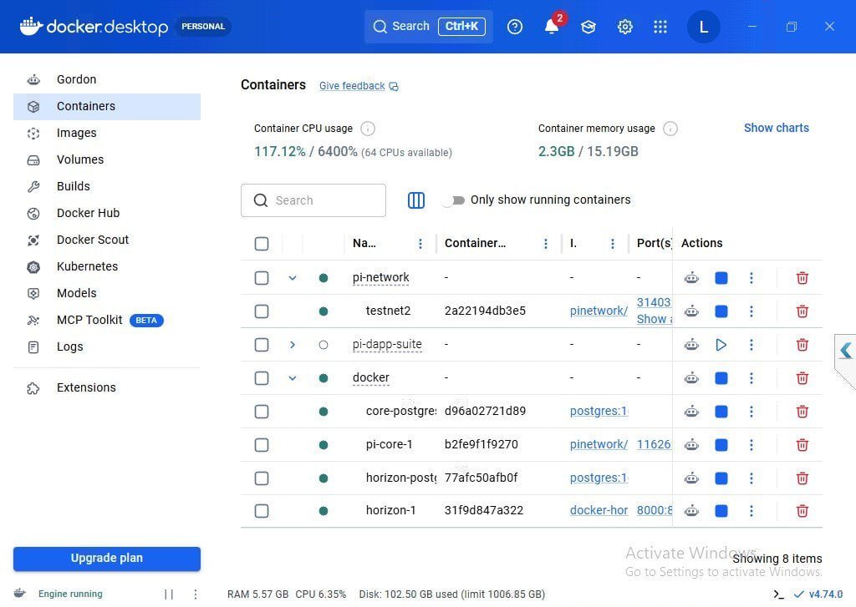Screen dimensions: 856x607
Task: Ask Gordon about testnet2 container
Action: click(x=691, y=311)
